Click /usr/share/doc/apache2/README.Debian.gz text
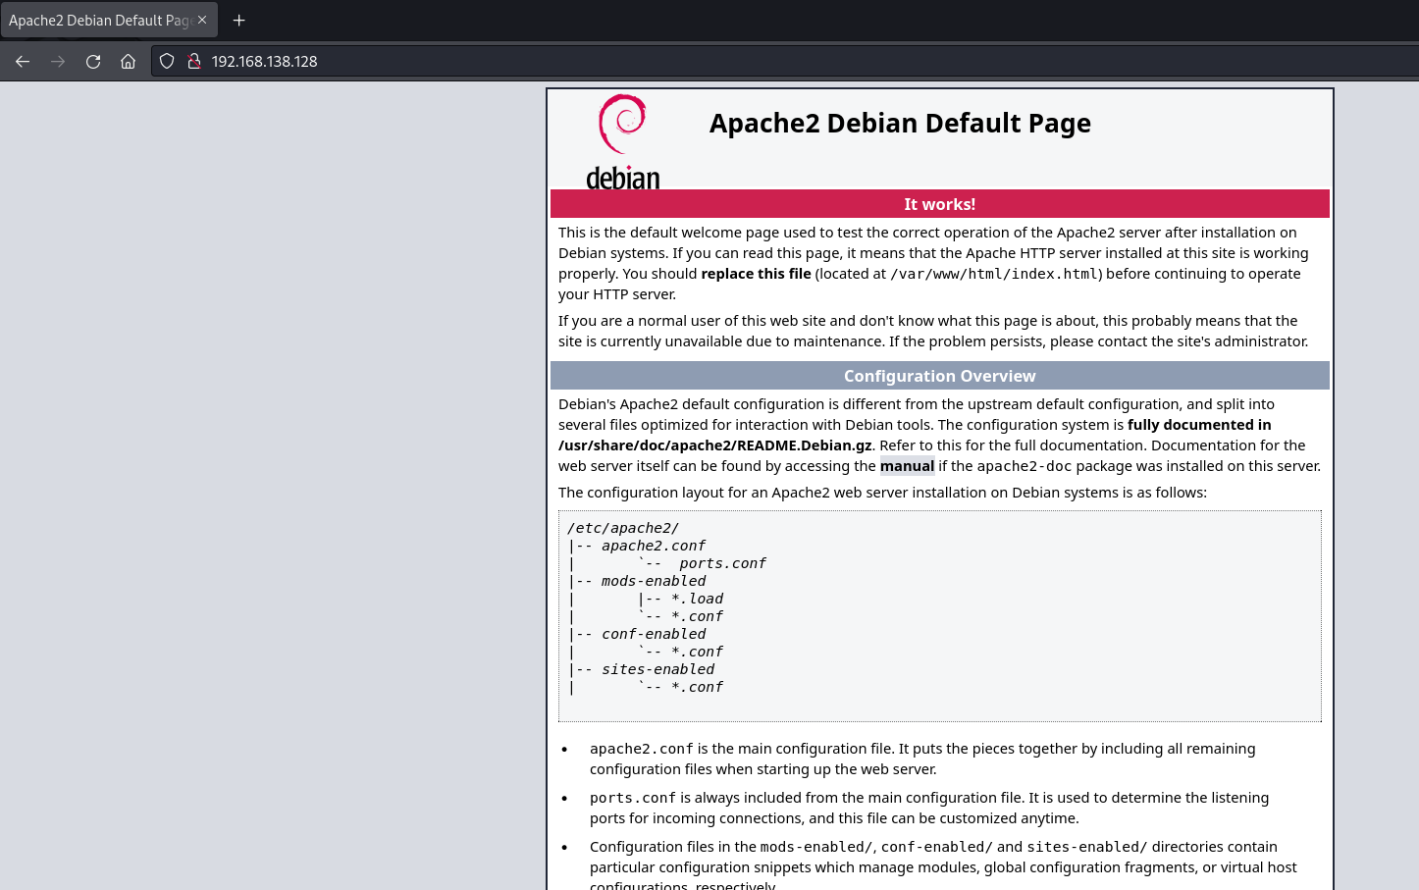 coord(715,445)
